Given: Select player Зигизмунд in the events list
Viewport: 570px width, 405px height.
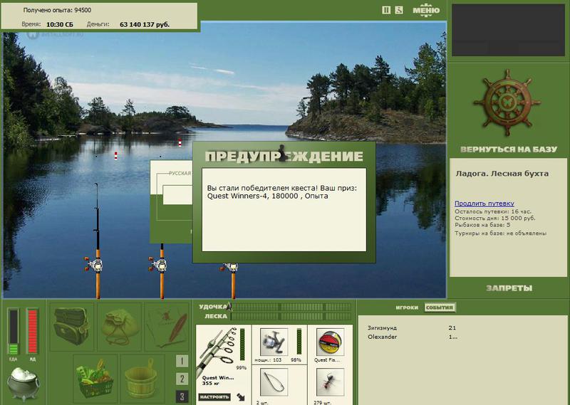Looking at the screenshot, I should tap(382, 327).
